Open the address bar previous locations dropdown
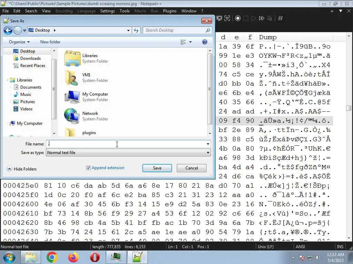 click(x=128, y=30)
